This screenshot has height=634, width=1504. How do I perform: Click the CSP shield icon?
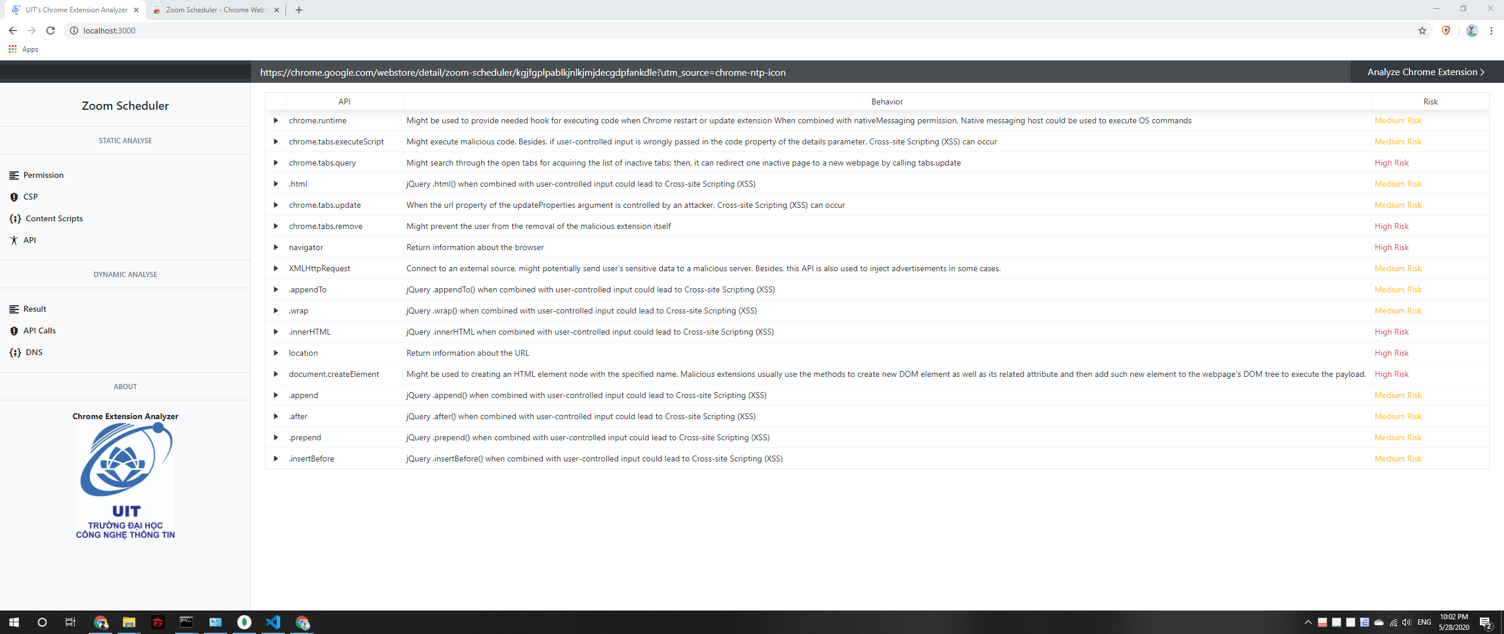coord(14,197)
